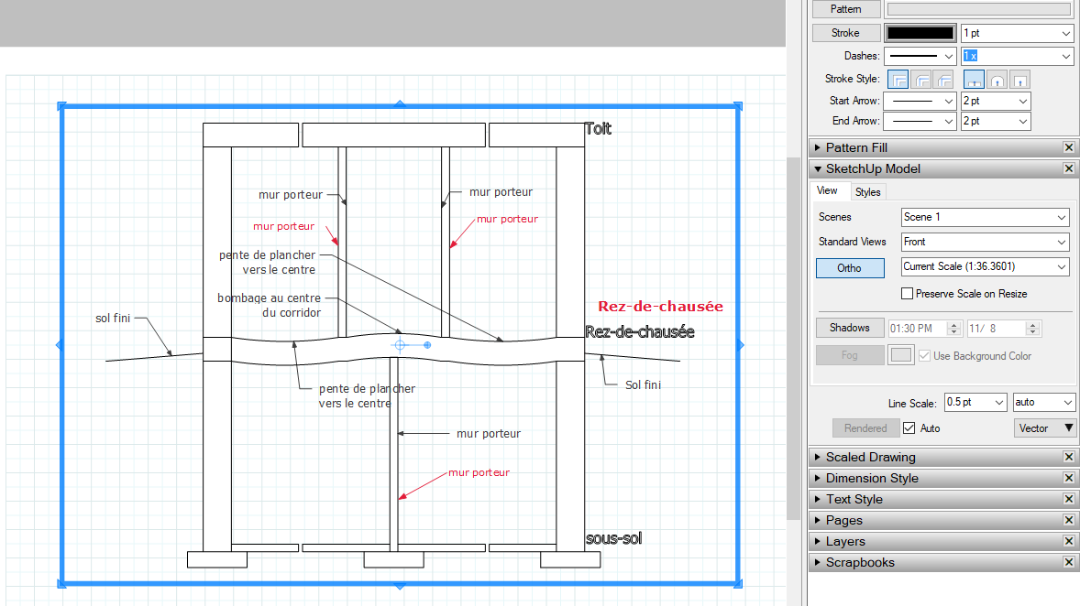Enable Preserve Scale on Resize

coord(908,291)
